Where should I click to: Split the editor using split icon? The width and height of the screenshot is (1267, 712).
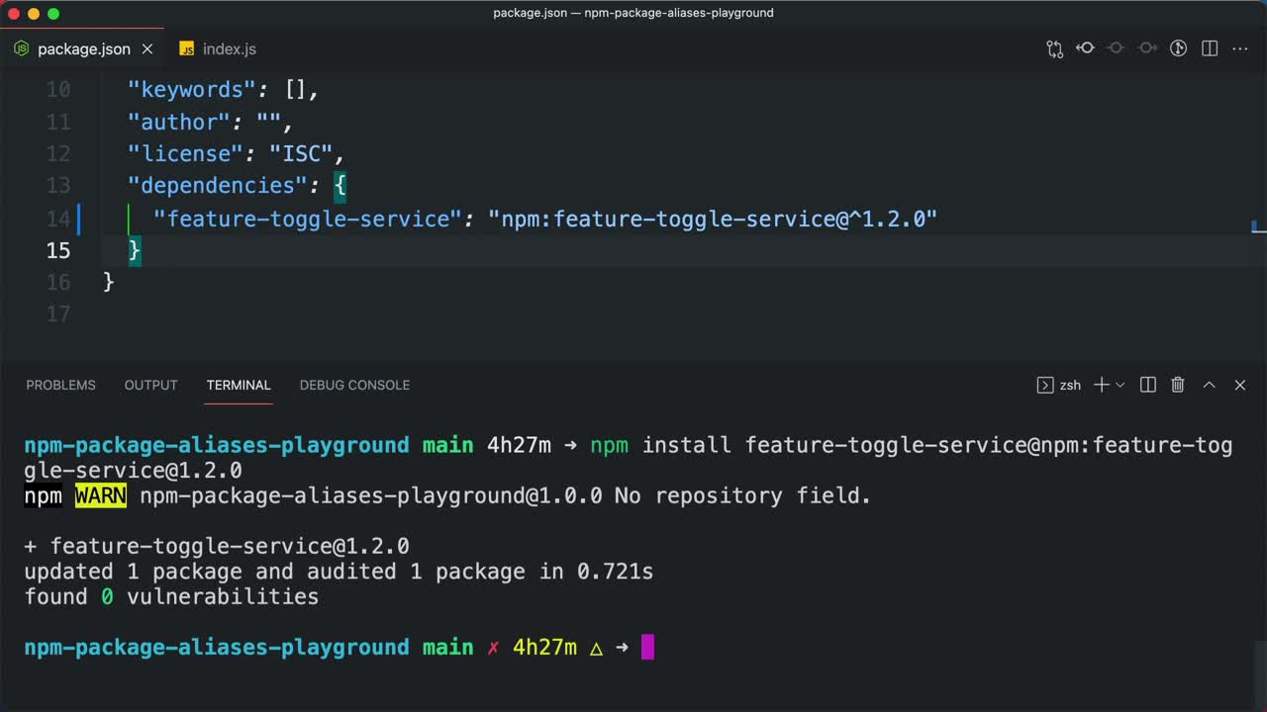coord(1210,48)
